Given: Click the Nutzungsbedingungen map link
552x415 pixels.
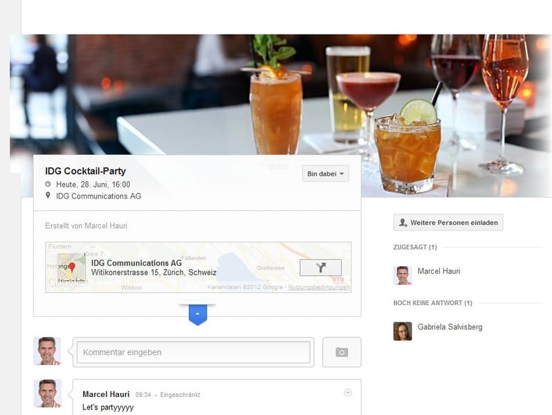Looking at the screenshot, I should coord(319,287).
